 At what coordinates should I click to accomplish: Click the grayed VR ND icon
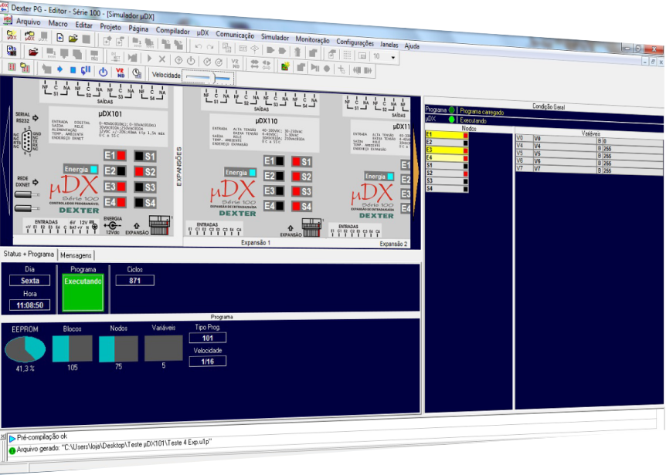pos(236,63)
